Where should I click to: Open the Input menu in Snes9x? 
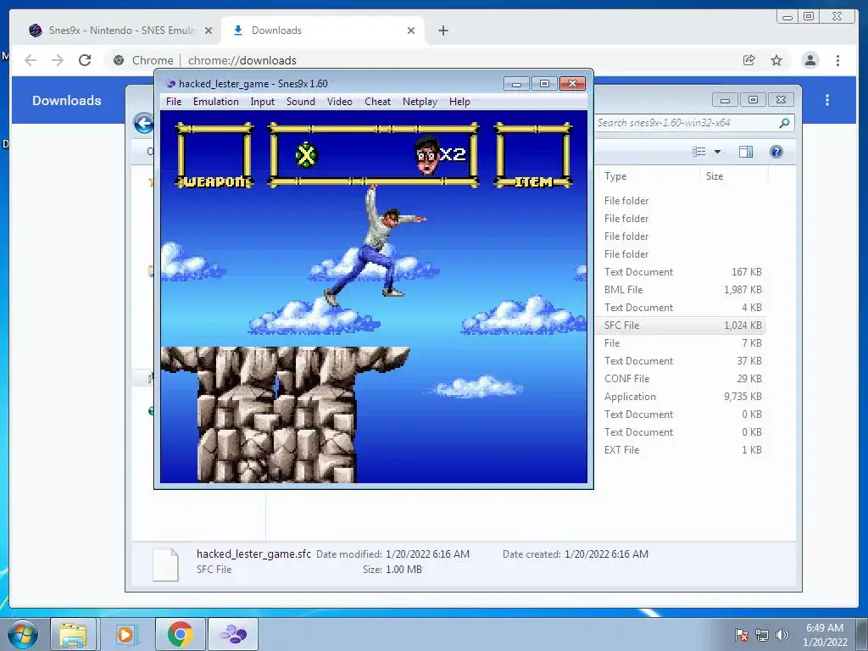(263, 102)
